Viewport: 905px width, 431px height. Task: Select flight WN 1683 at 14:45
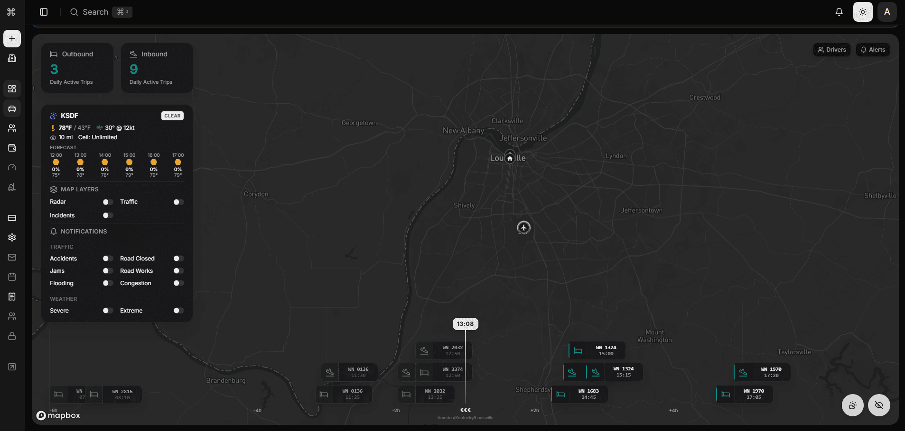[x=579, y=394]
